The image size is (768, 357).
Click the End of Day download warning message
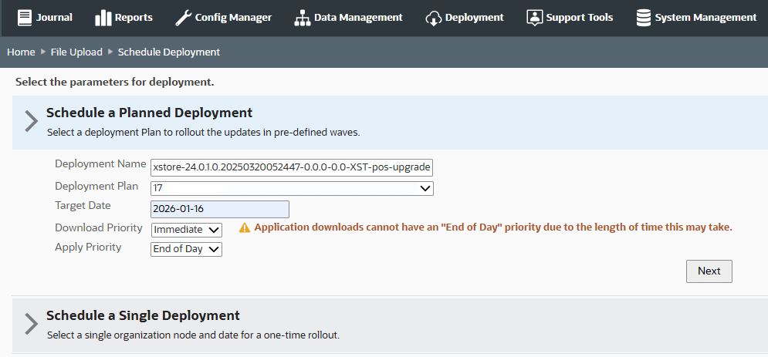pos(493,227)
